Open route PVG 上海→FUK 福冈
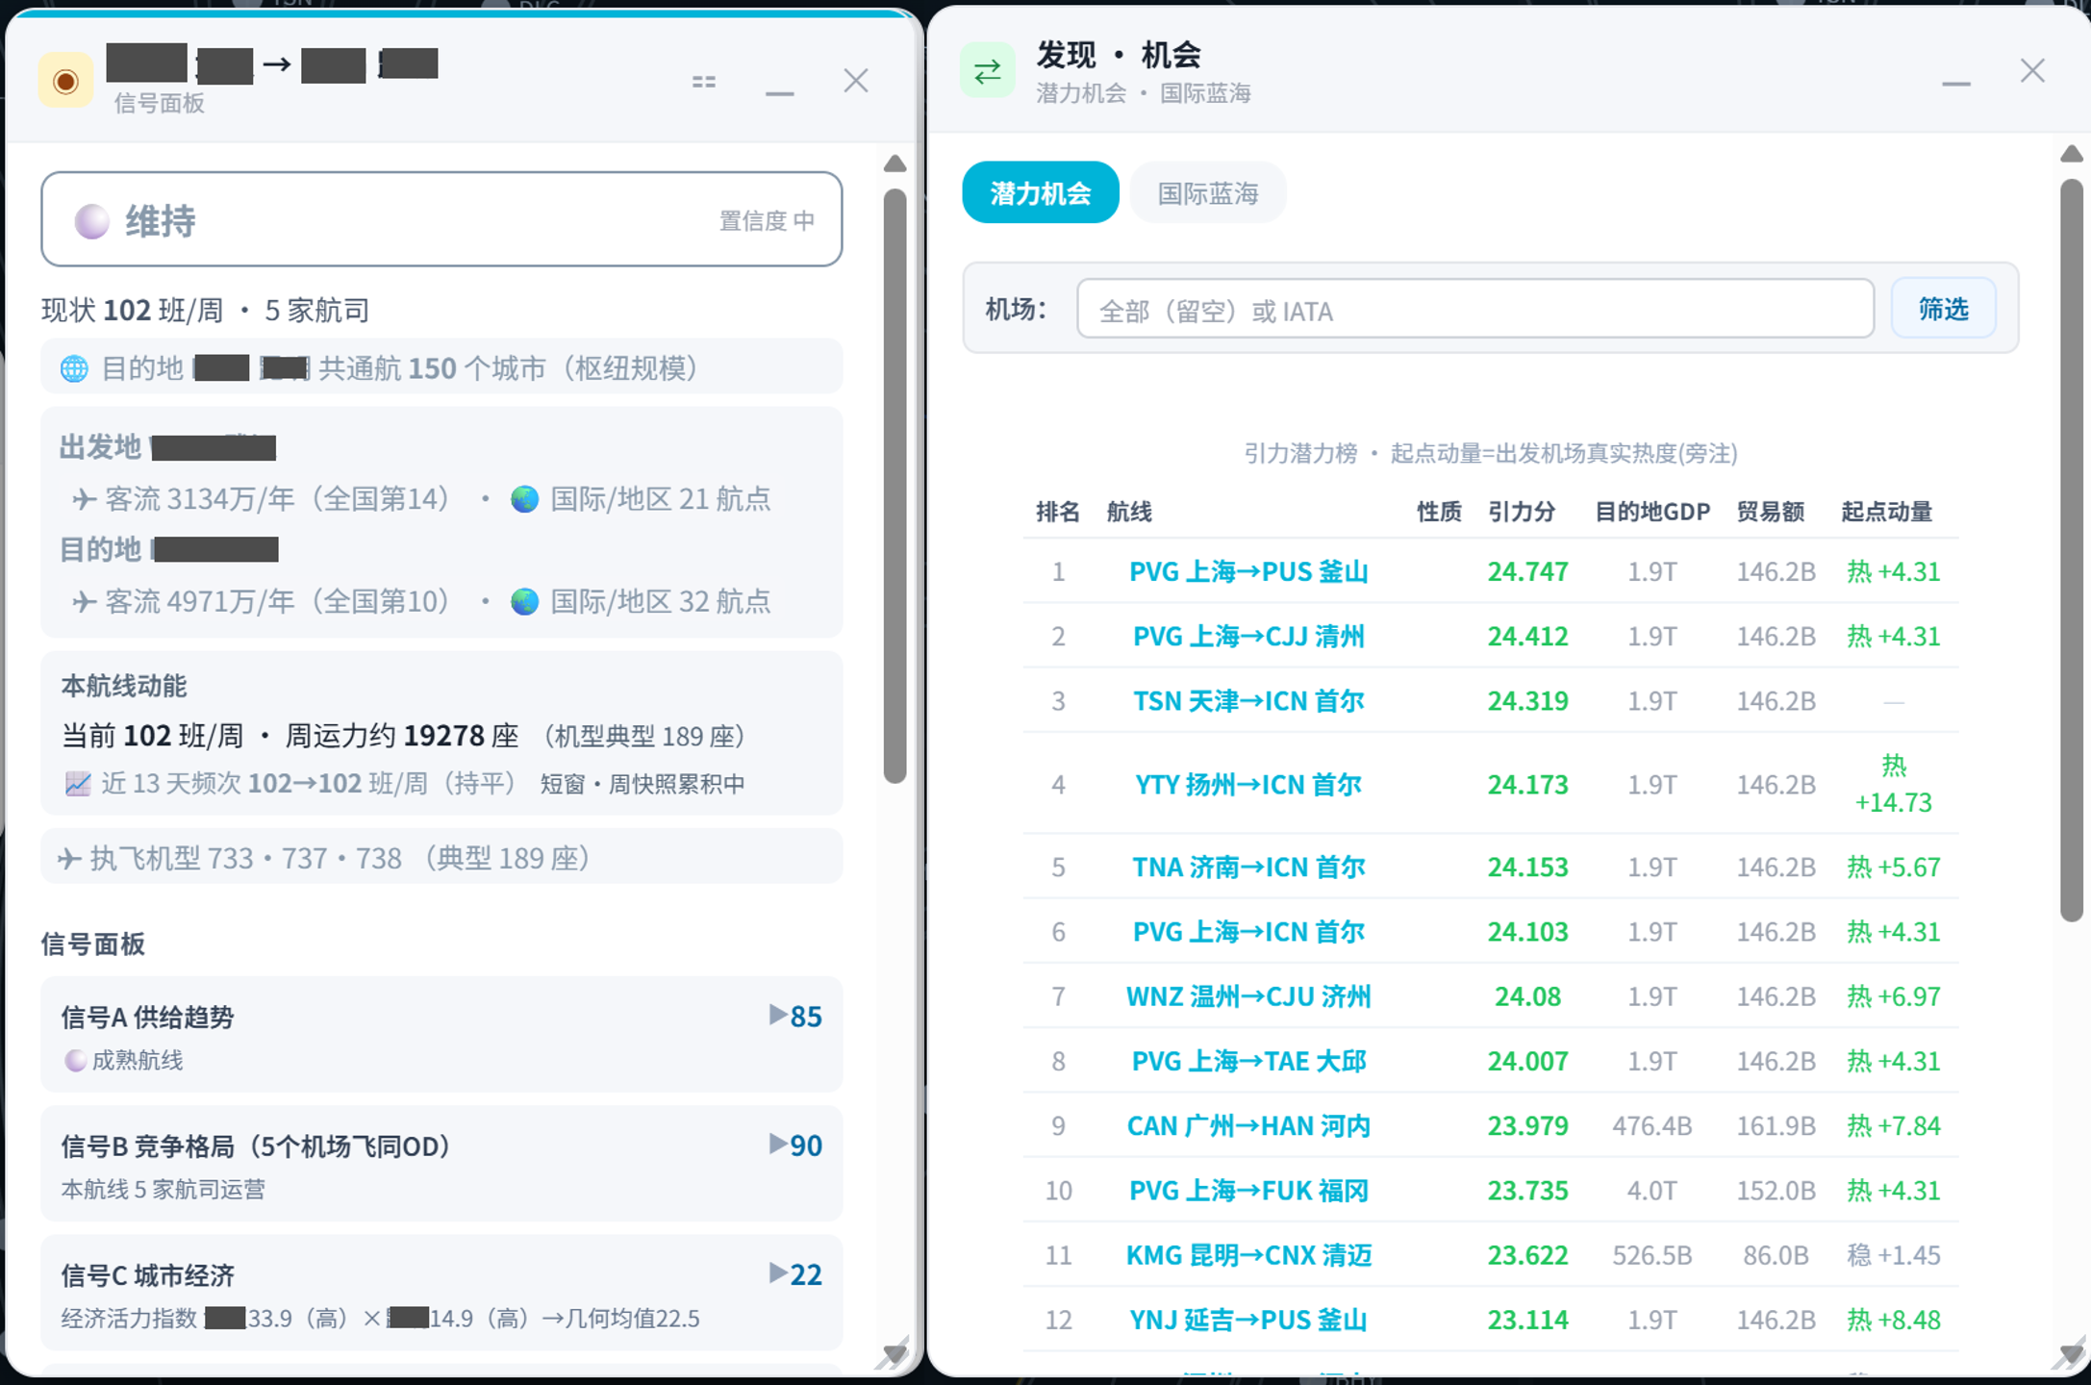The image size is (2091, 1385). [1247, 1190]
